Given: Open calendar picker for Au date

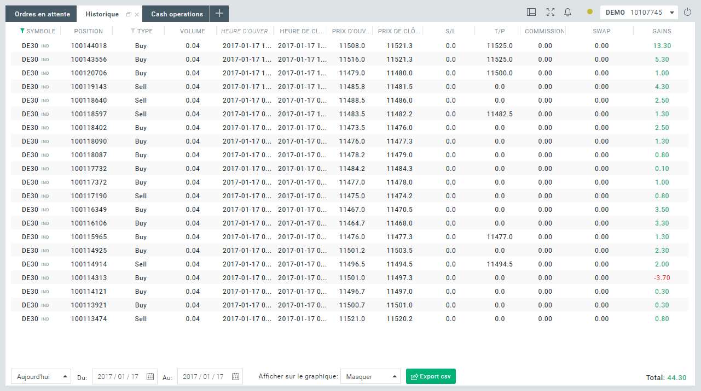Looking at the screenshot, I should 235,377.
